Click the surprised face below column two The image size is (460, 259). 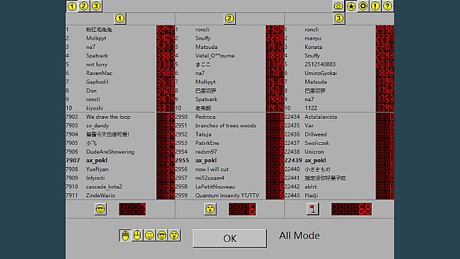[x=211, y=209]
